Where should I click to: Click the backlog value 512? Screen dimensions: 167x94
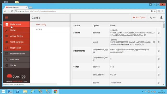pyautogui.click(x=112, y=67)
